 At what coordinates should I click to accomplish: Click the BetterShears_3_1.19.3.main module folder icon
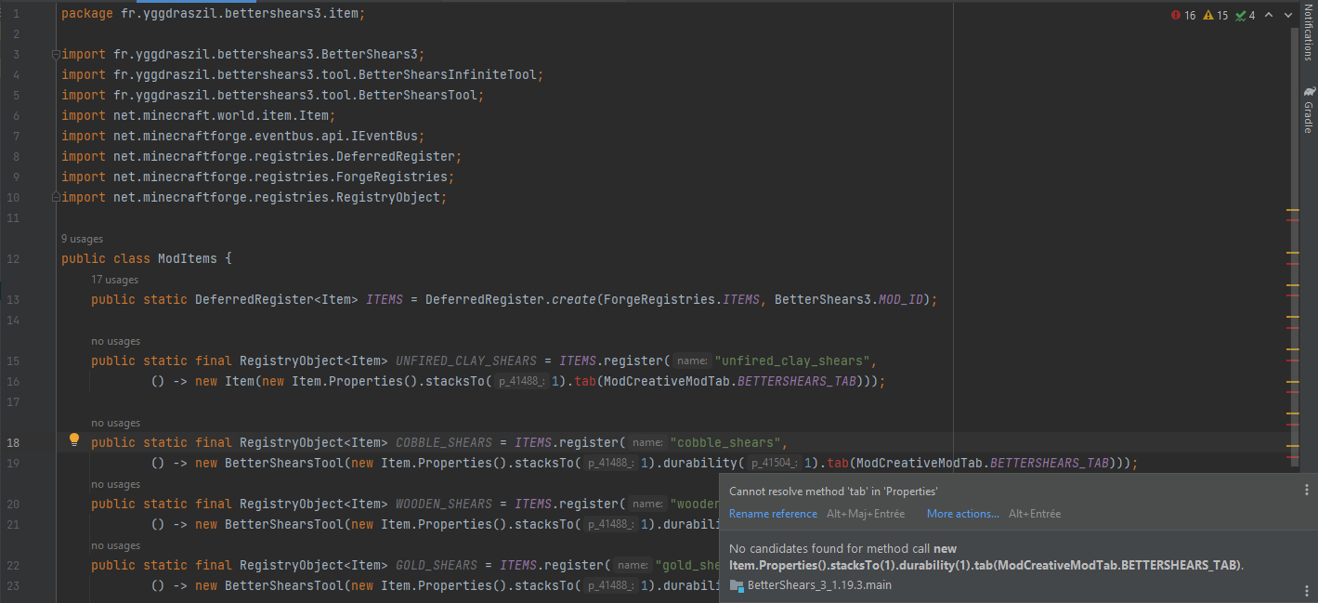point(737,585)
